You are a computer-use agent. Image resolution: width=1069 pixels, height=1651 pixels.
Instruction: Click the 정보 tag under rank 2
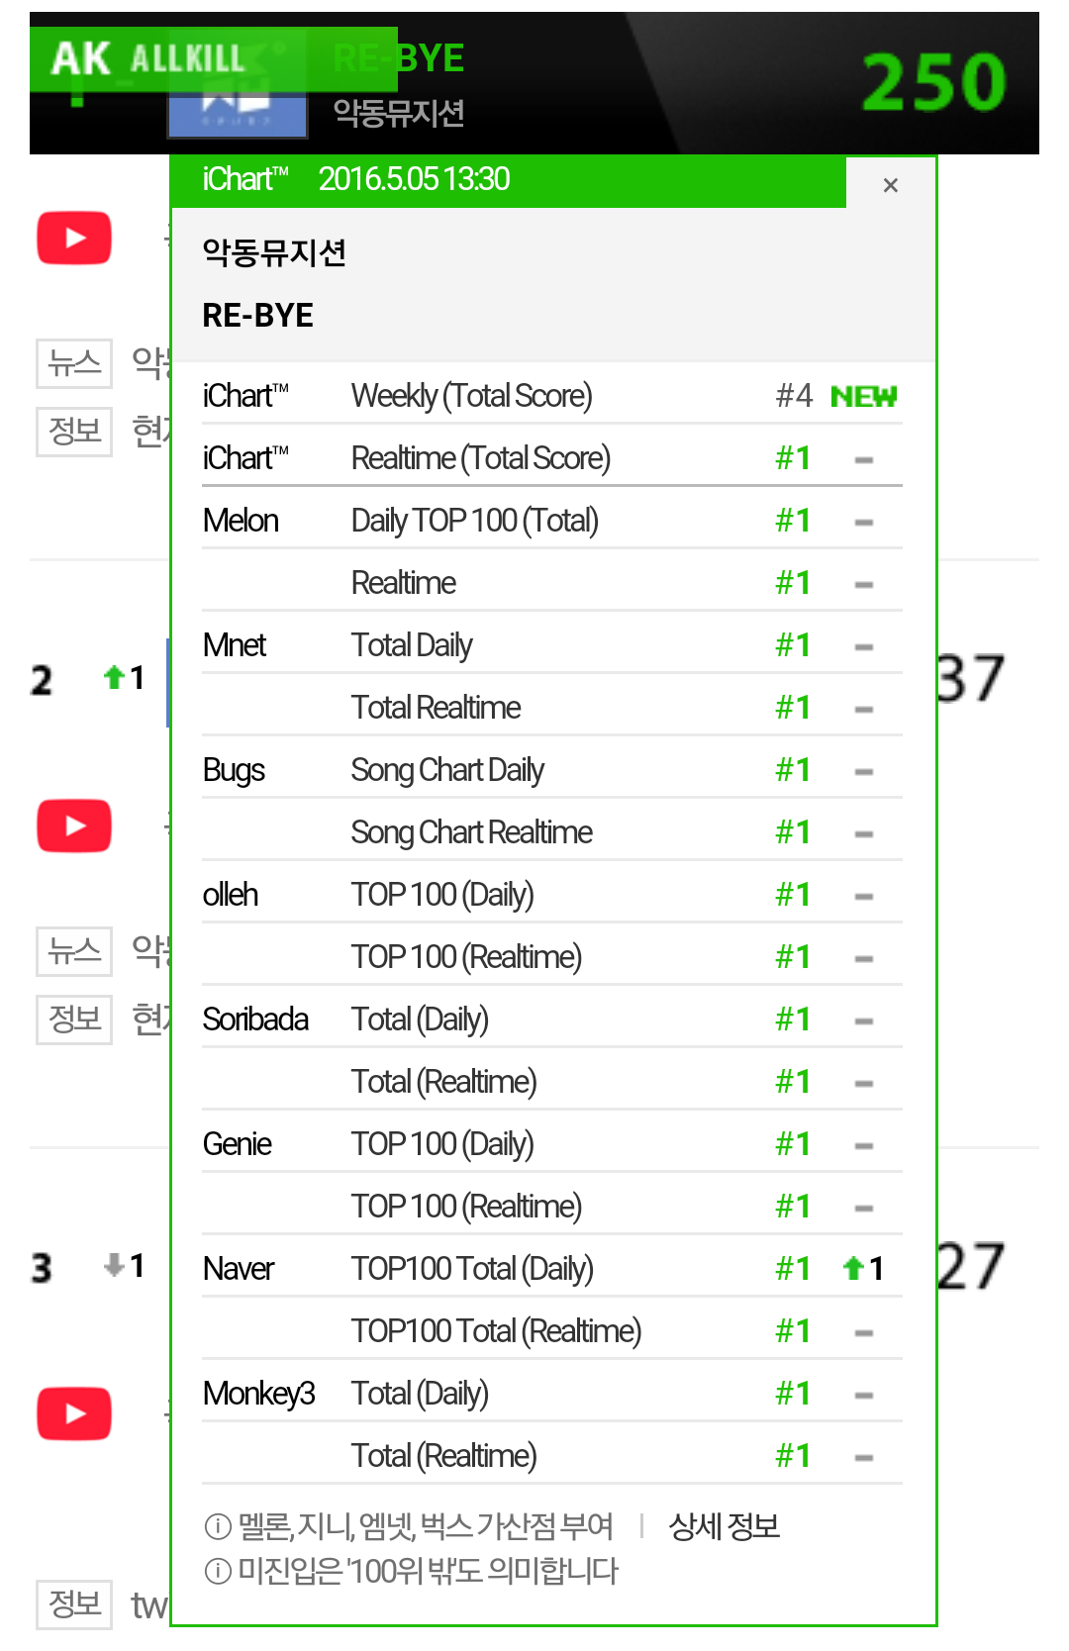pos(74,1020)
